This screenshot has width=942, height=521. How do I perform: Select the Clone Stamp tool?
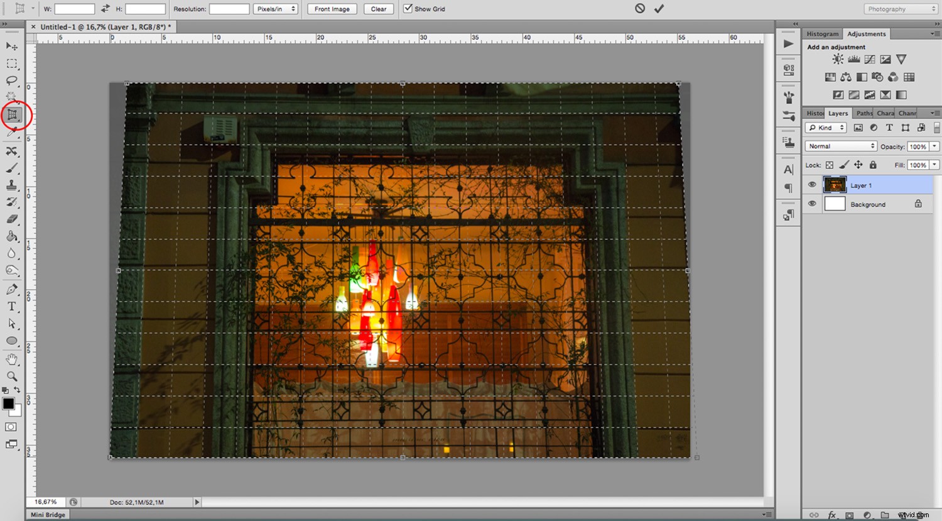11,185
